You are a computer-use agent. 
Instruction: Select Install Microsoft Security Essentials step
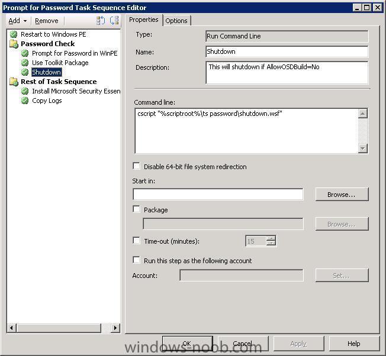[x=76, y=91]
